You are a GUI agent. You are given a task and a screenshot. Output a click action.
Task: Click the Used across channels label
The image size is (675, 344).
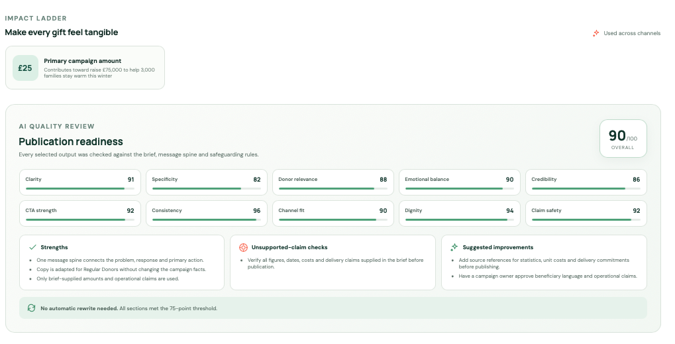coord(632,33)
